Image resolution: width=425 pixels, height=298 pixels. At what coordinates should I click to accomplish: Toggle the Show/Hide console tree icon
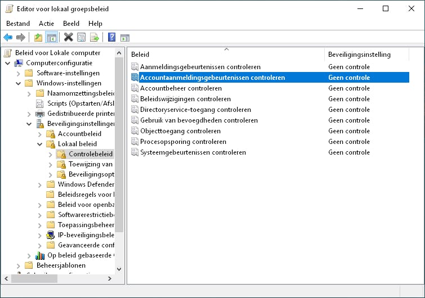tap(51, 37)
